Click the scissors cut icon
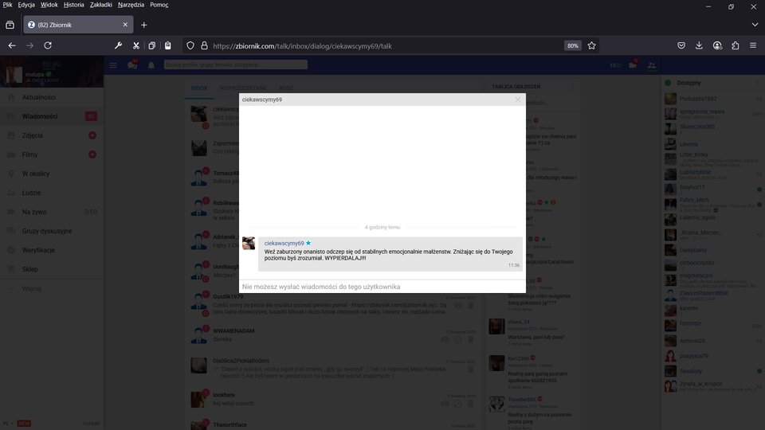The height and width of the screenshot is (430, 765). pyautogui.click(x=135, y=46)
